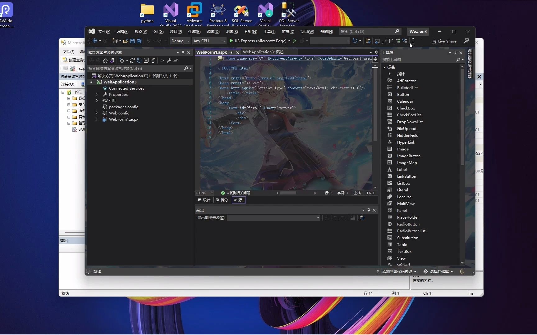Image resolution: width=537 pixels, height=335 pixels.
Task: Switch editor to Split (拆分) view
Action: point(222,200)
